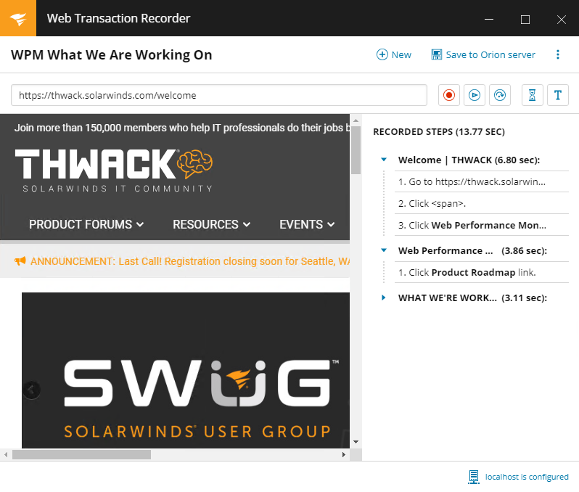Play the recorded transaction
579x492 pixels.
click(474, 95)
